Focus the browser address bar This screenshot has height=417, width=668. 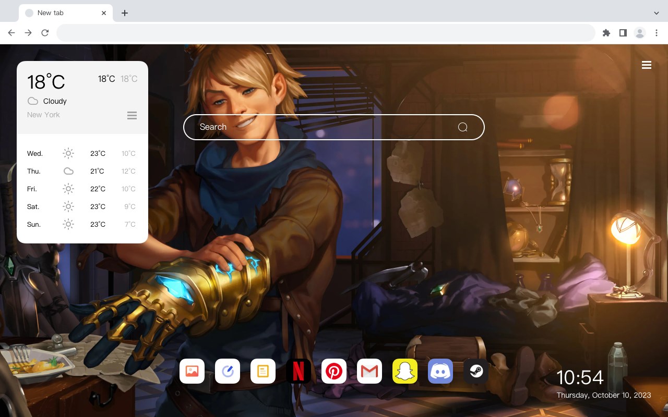coord(326,33)
